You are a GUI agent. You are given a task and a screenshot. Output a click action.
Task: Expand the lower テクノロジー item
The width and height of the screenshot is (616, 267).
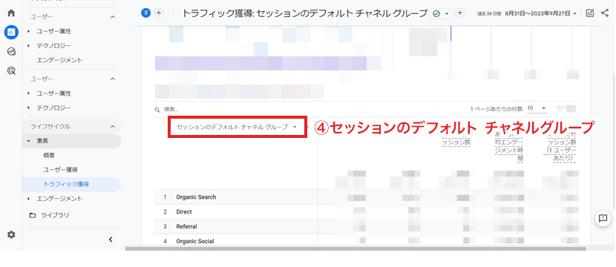pyautogui.click(x=29, y=108)
